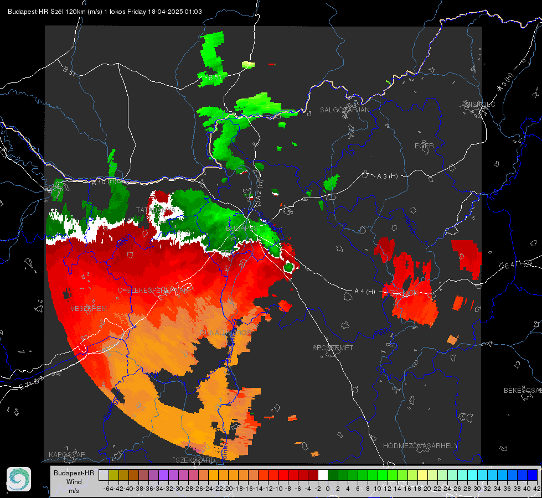Image resolution: width=542 pixels, height=498 pixels.
Task: Click the EGER city label
Action: (424, 146)
